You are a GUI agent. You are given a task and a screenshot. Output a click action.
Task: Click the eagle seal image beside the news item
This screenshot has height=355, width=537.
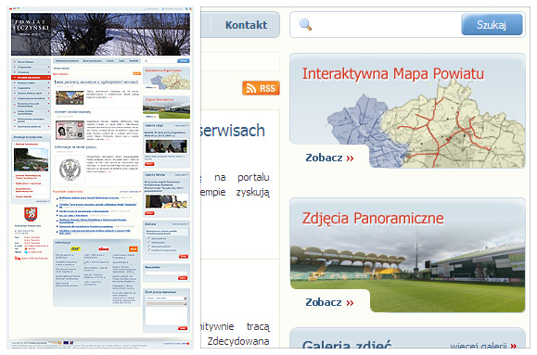pyautogui.click(x=70, y=170)
